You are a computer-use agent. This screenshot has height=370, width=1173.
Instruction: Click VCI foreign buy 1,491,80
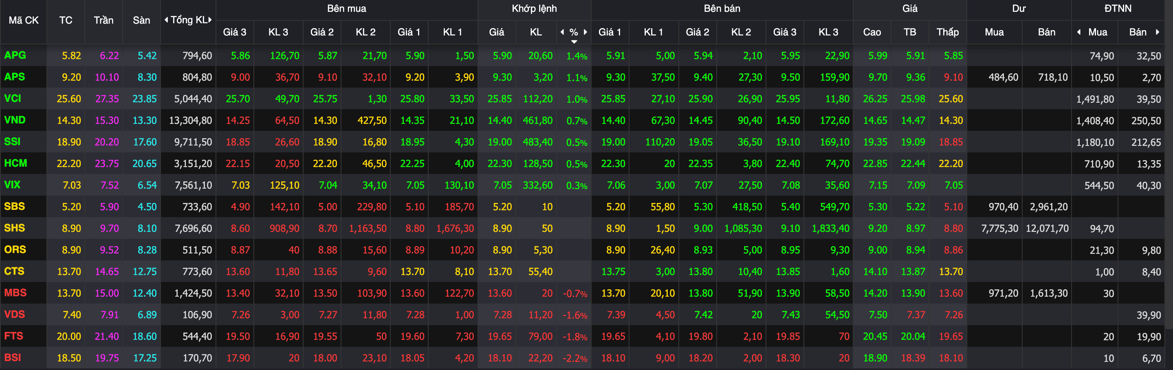click(1095, 99)
